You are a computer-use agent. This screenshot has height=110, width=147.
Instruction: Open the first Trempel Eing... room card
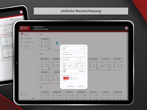[x=45, y=64]
